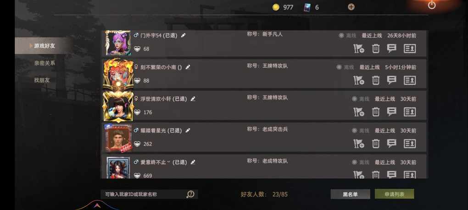The image size is (468, 210).
Task: Delete friend 耀睛着星光 with trash icon
Action: tap(376, 144)
